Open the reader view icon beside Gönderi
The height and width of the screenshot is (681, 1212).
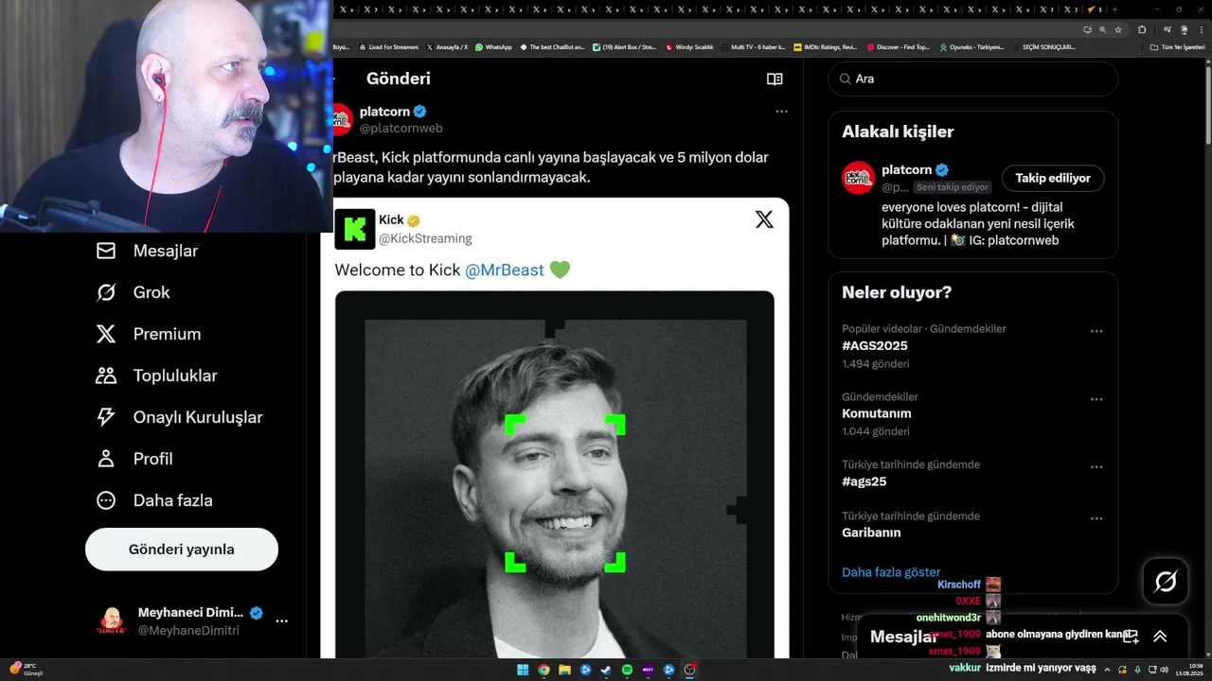click(775, 79)
